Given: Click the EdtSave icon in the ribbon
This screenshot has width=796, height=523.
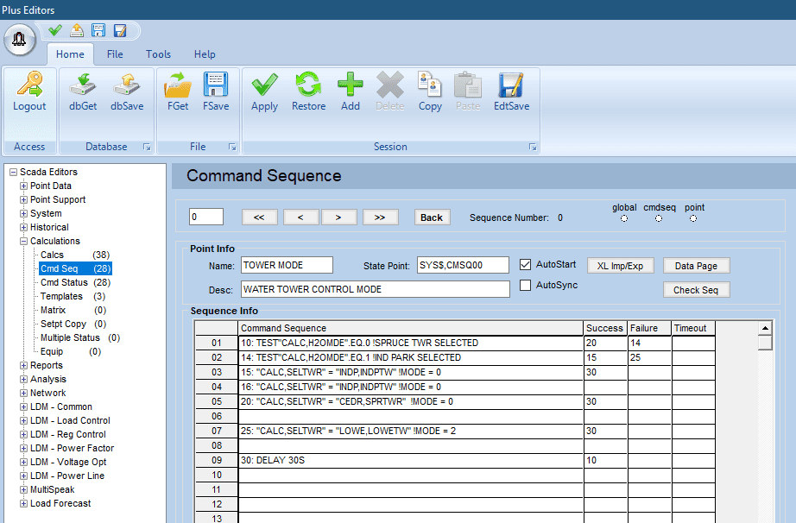Looking at the screenshot, I should pos(511,85).
